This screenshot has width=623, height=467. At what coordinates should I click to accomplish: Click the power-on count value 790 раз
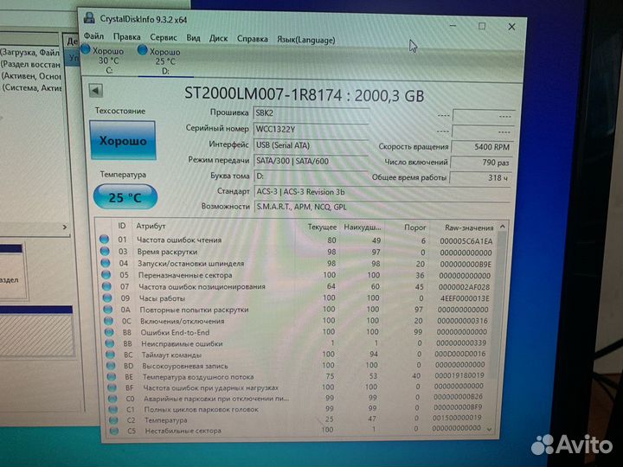482,163
